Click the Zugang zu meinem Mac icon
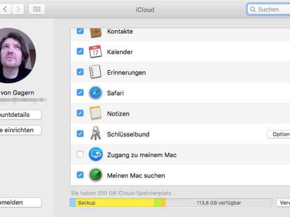 click(x=95, y=154)
